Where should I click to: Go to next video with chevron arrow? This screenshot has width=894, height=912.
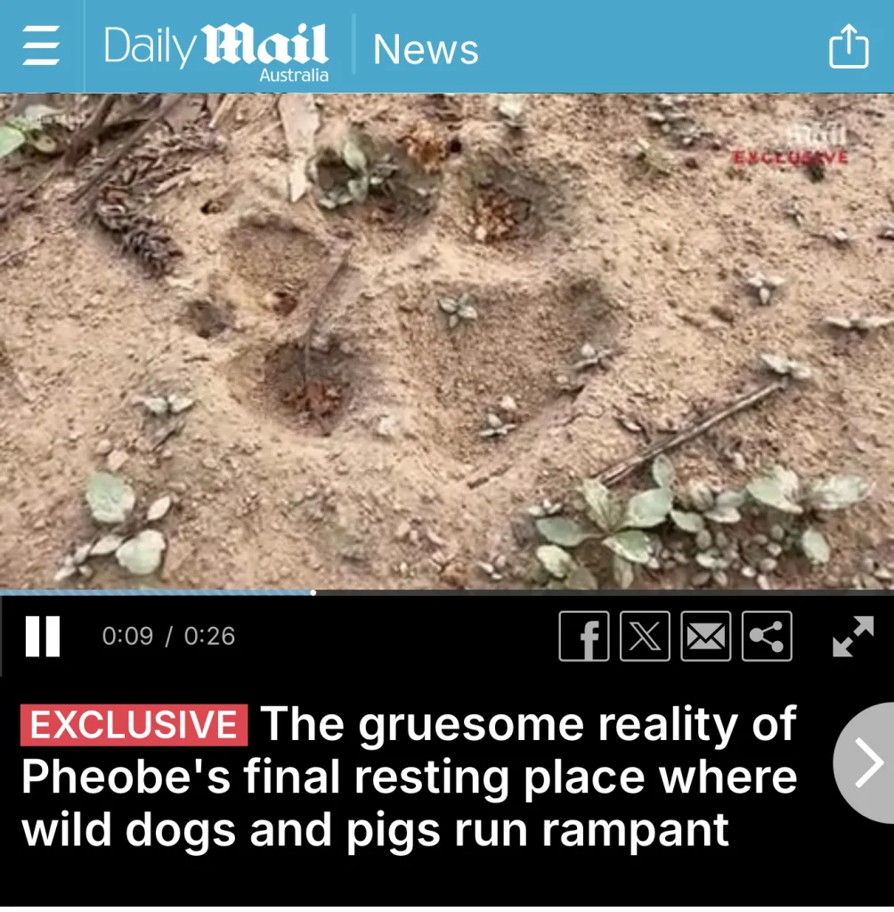pyautogui.click(x=866, y=762)
